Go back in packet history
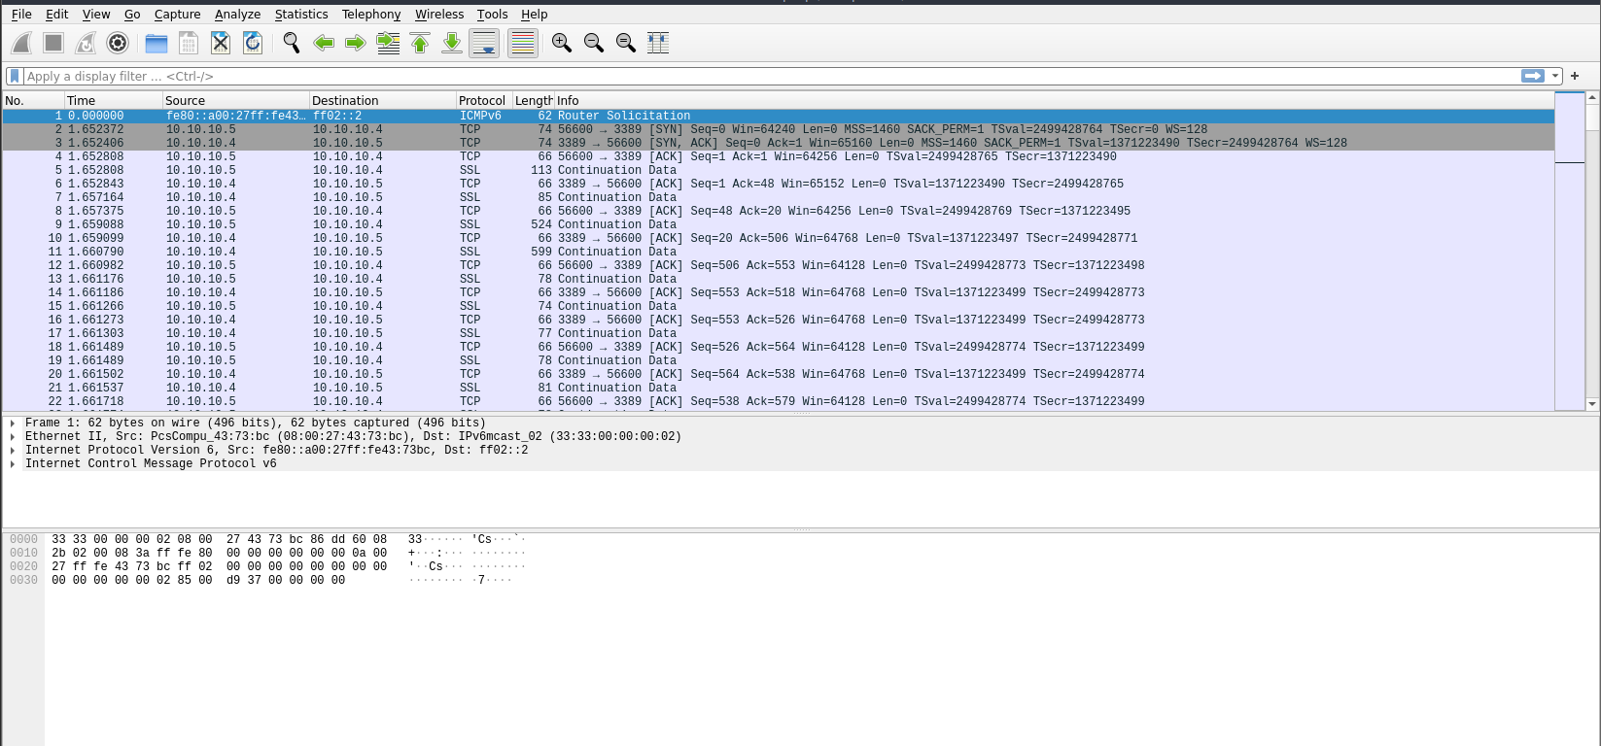The image size is (1601, 746). click(324, 43)
